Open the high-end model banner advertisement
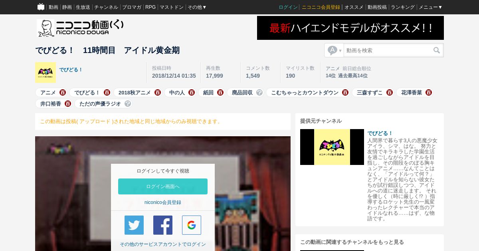Viewport: 479px width, 251px height. pos(350,28)
